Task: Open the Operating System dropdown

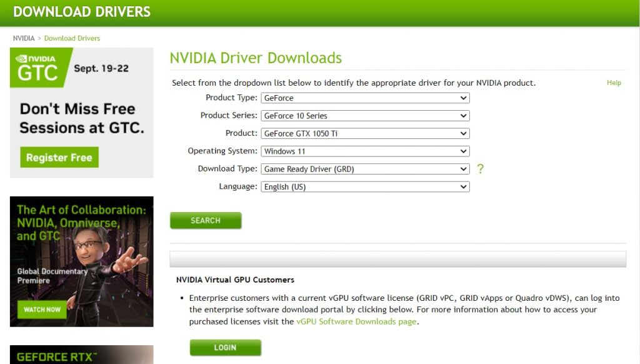Action: (365, 151)
